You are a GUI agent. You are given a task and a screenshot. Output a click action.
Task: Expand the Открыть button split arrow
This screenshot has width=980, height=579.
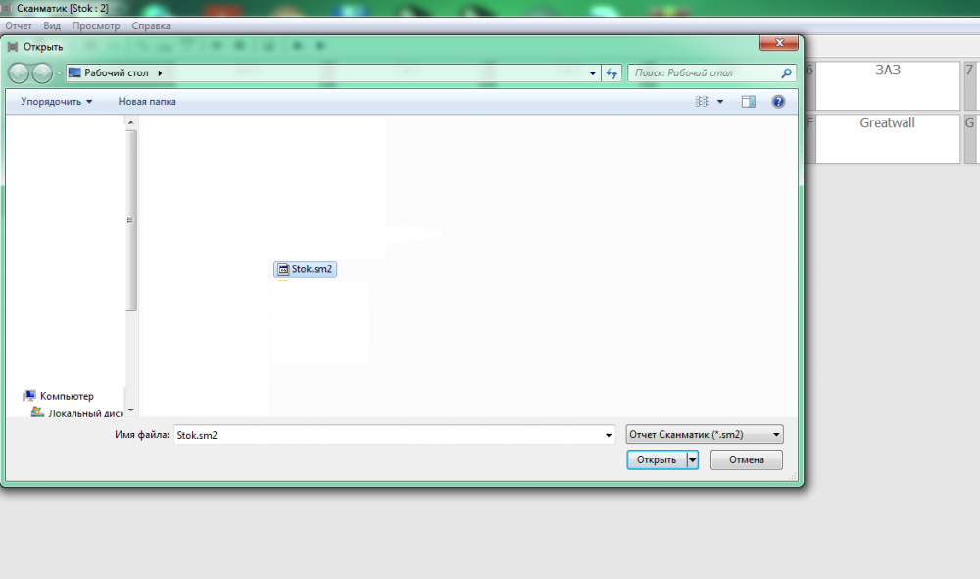692,460
